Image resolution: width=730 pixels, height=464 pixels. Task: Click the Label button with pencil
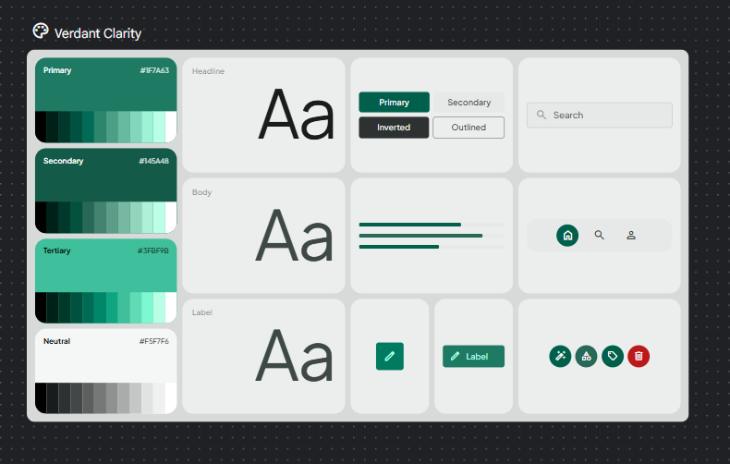point(473,356)
